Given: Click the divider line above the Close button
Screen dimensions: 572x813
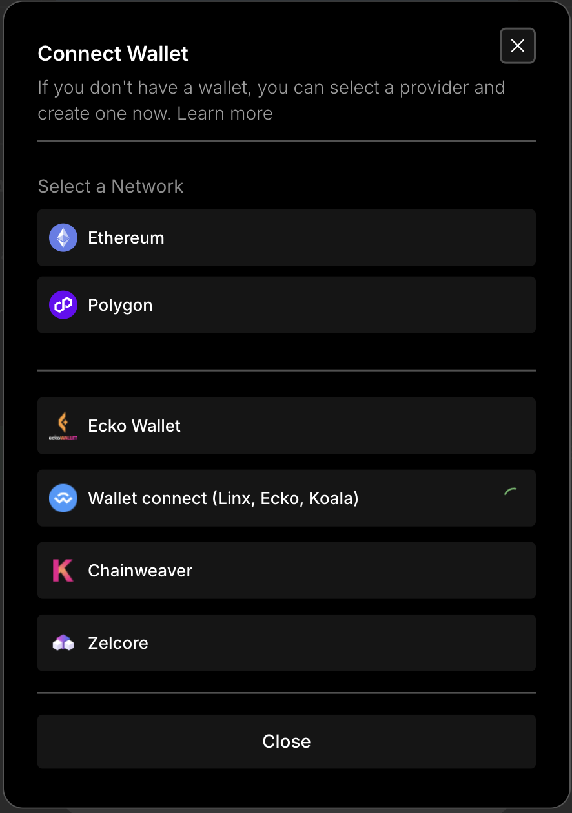Looking at the screenshot, I should tap(287, 693).
